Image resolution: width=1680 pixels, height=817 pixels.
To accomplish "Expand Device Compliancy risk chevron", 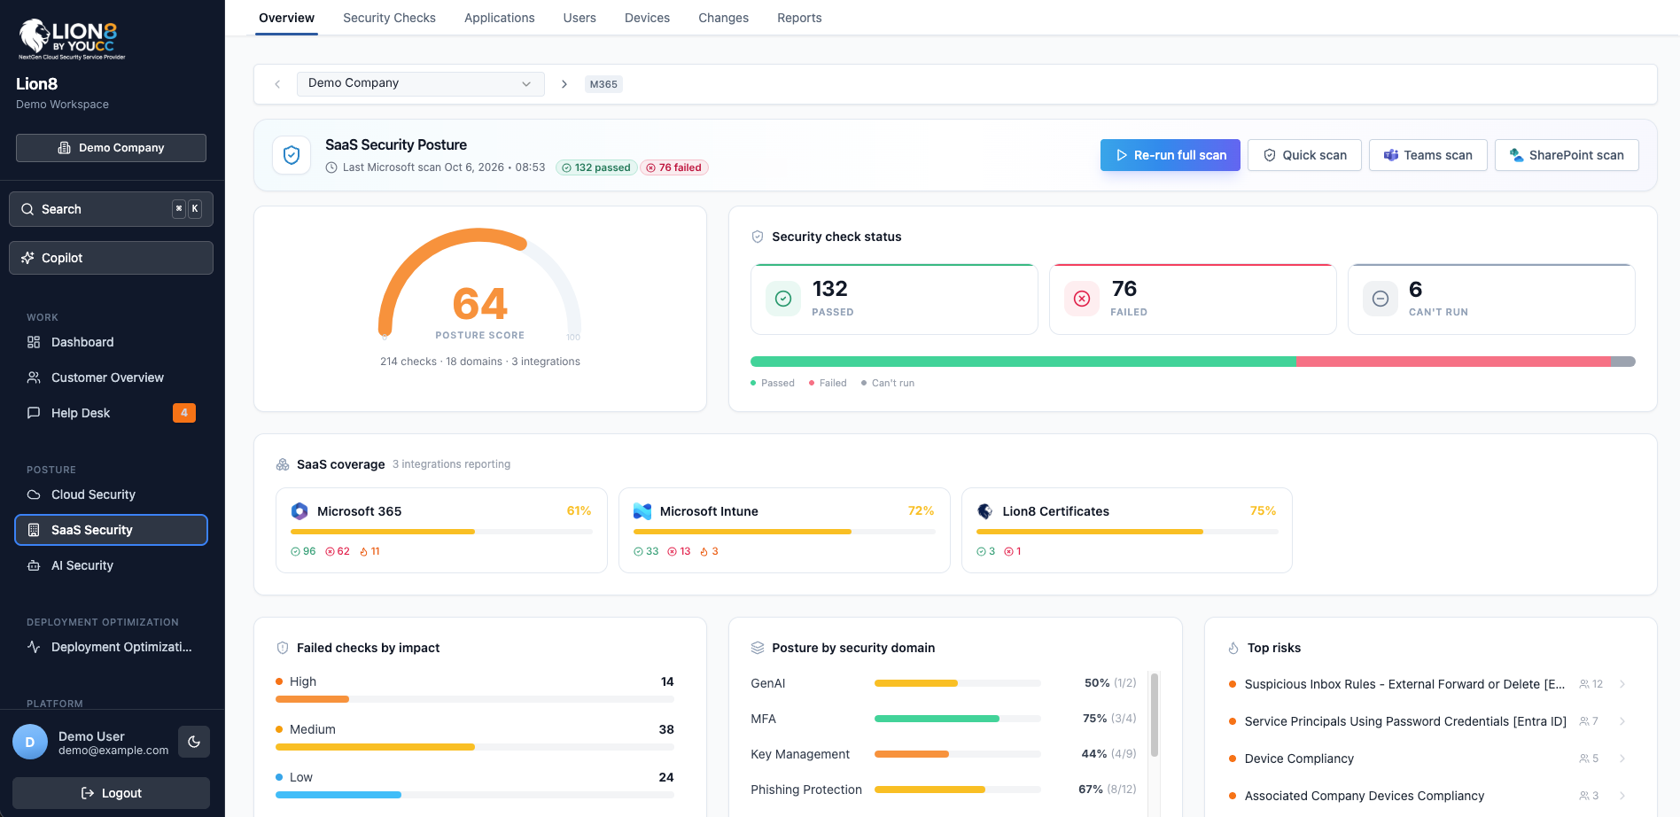I will tap(1622, 759).
